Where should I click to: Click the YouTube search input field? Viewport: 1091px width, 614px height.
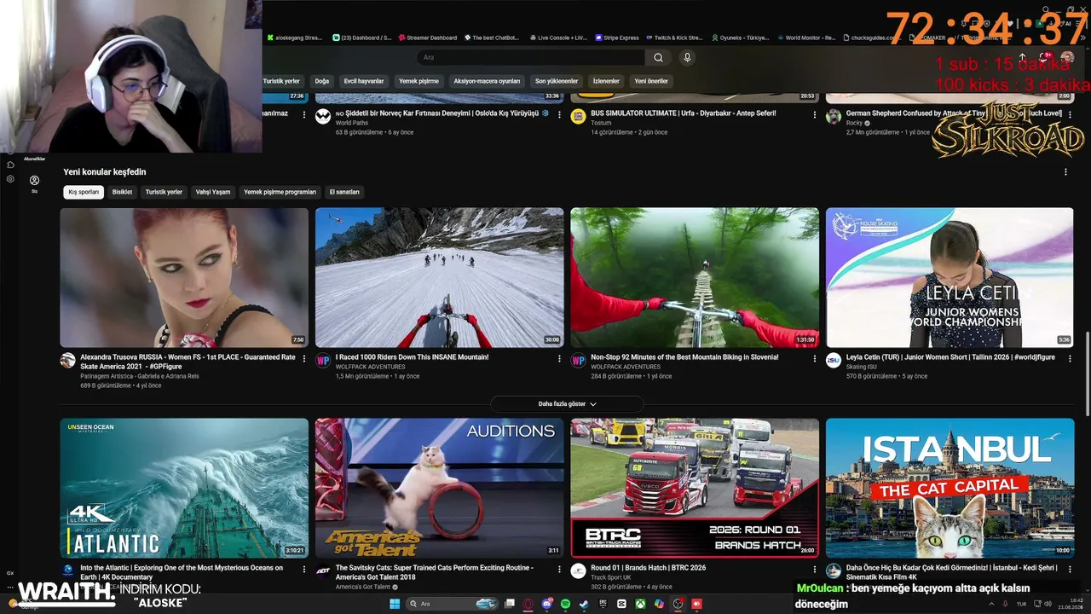click(531, 57)
